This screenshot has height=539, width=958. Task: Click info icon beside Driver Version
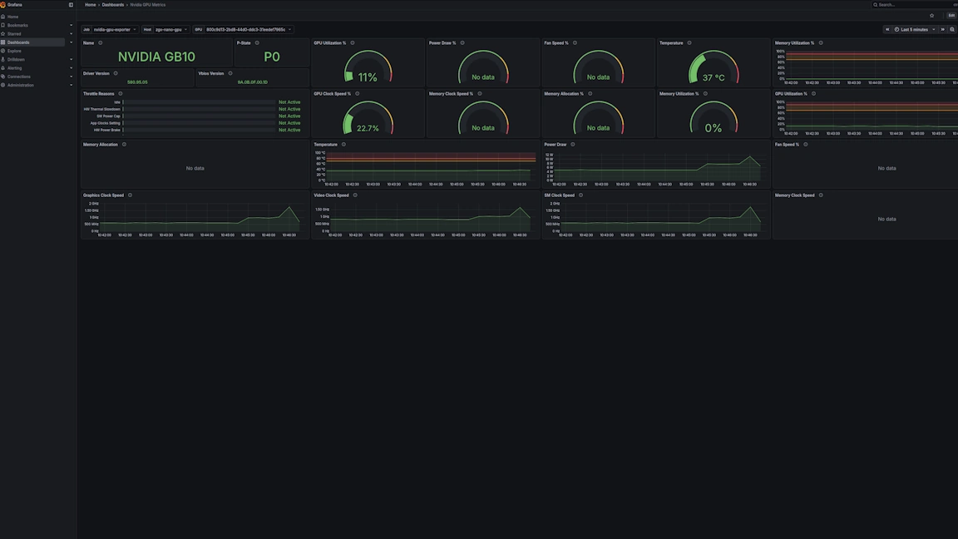[x=116, y=73]
